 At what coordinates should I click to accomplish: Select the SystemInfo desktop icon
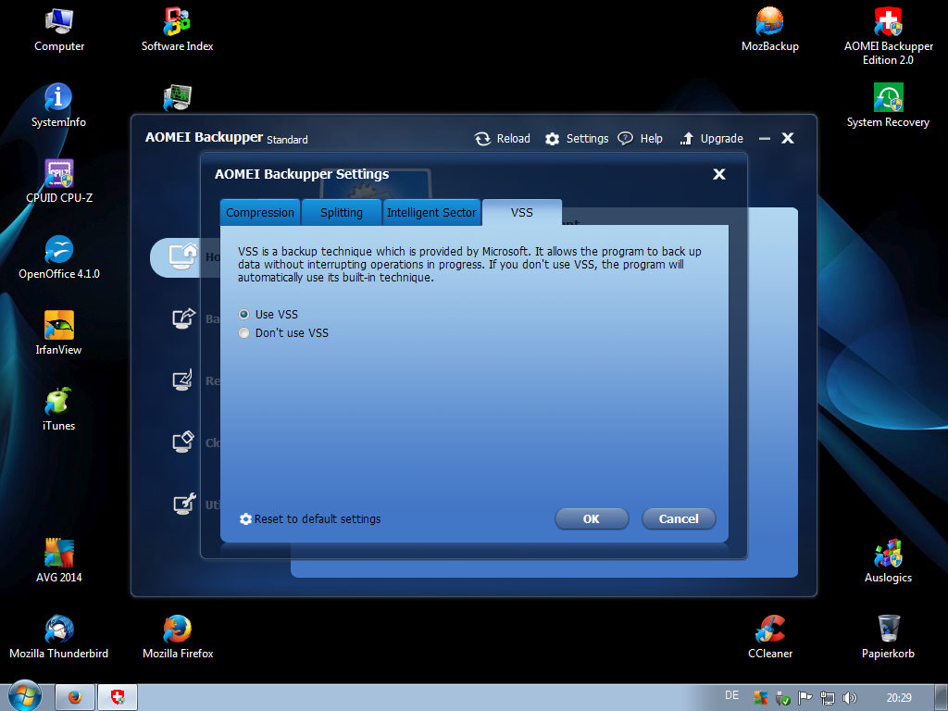click(x=58, y=106)
